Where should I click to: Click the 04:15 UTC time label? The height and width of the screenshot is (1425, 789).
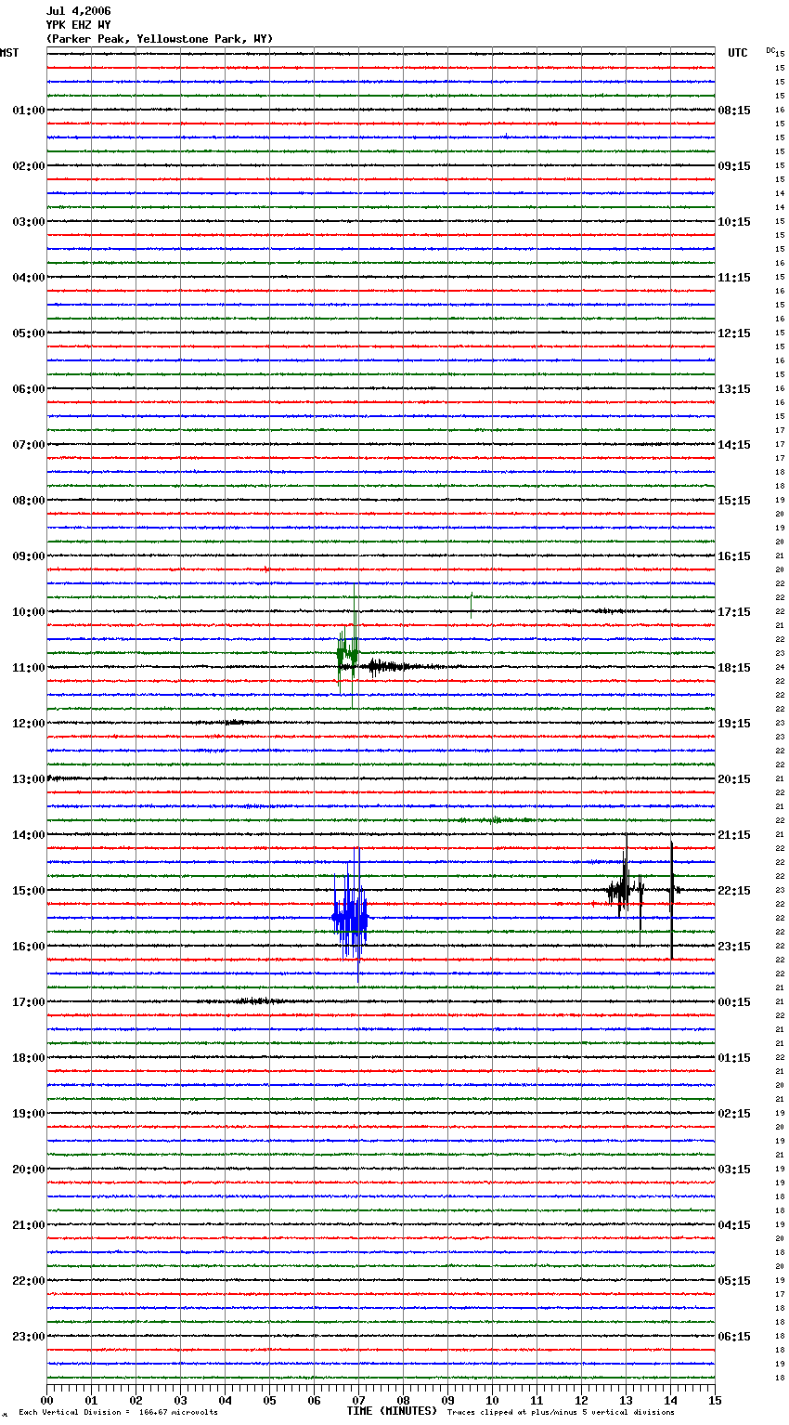click(734, 1225)
